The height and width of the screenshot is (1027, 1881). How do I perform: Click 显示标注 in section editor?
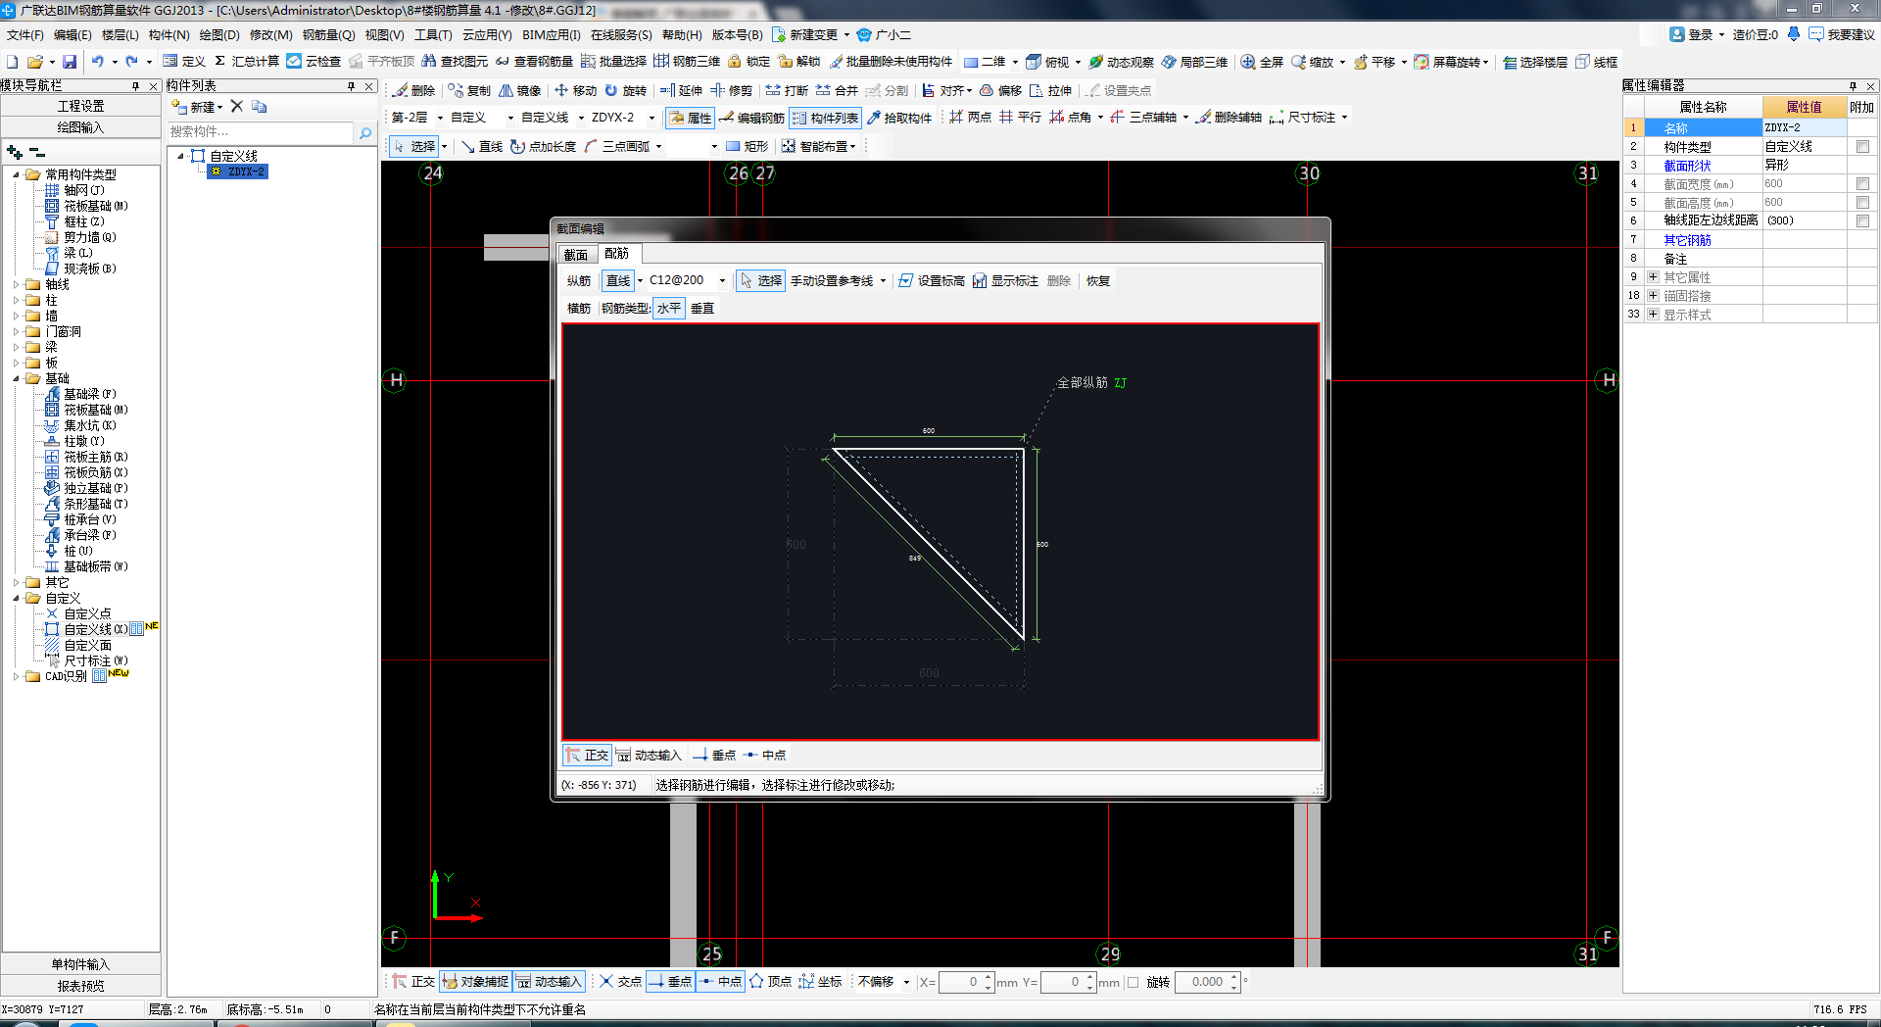coord(1005,280)
